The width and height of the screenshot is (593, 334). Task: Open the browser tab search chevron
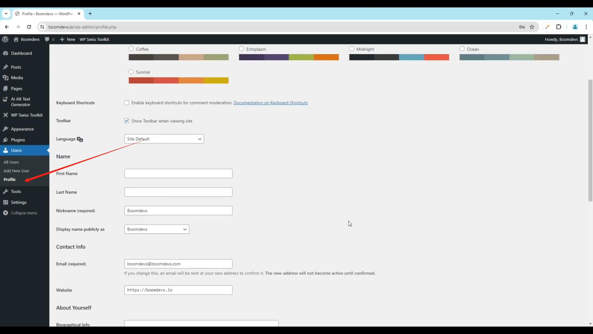coord(6,14)
